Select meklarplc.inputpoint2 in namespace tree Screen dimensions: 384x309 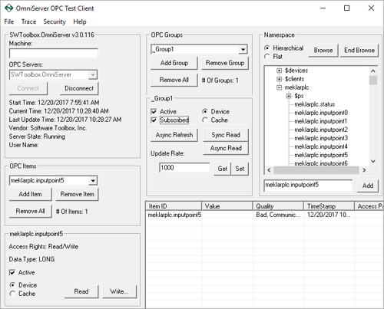(321, 130)
